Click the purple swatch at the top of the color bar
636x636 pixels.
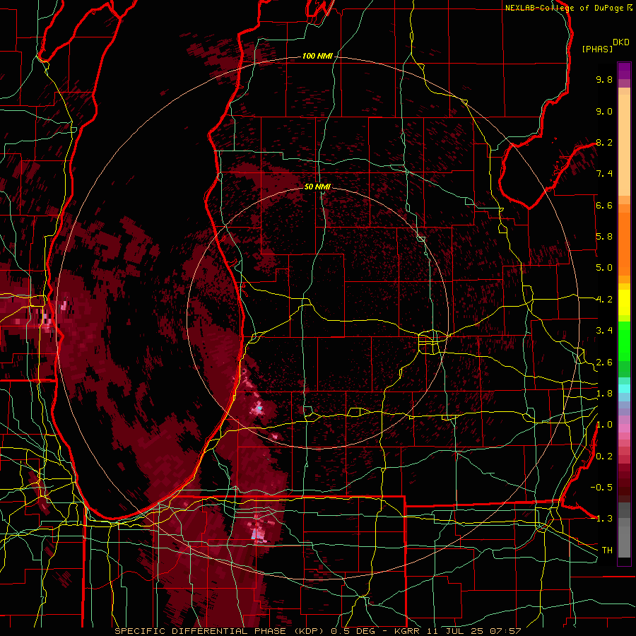(624, 71)
